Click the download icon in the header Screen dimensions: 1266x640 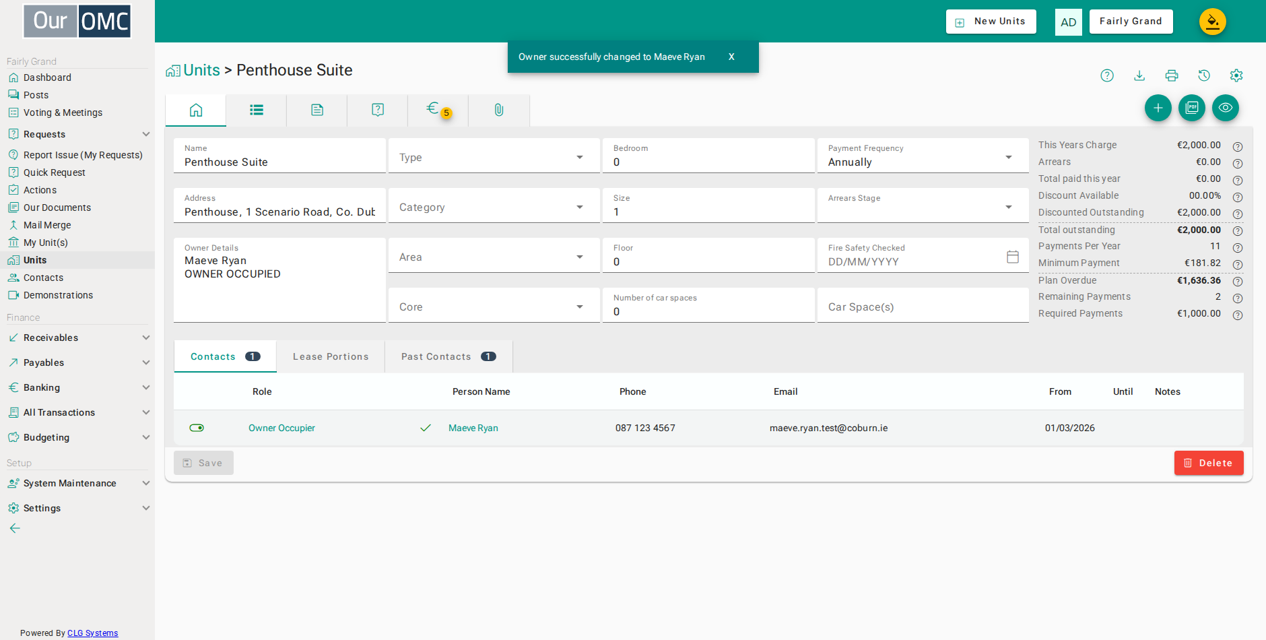1139,75
